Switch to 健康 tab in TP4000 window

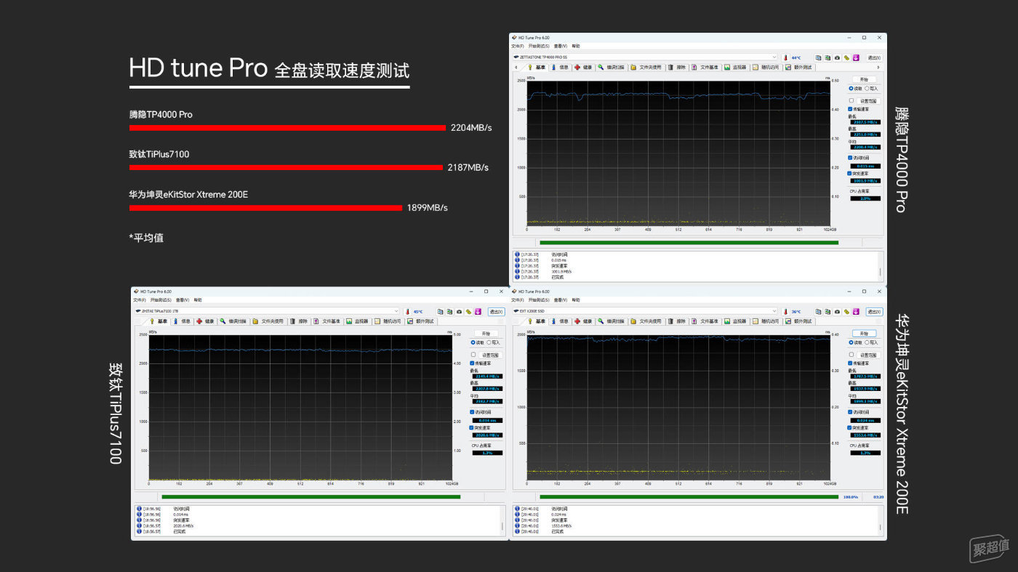tap(584, 68)
